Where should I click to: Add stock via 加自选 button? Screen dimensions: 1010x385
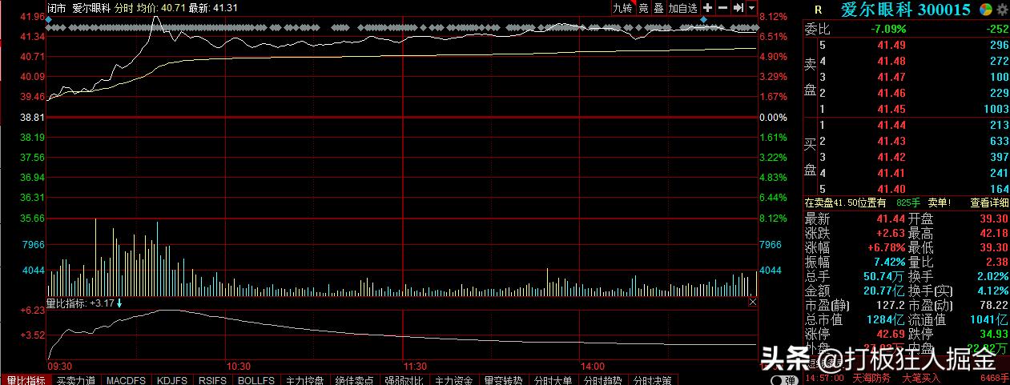(x=683, y=8)
